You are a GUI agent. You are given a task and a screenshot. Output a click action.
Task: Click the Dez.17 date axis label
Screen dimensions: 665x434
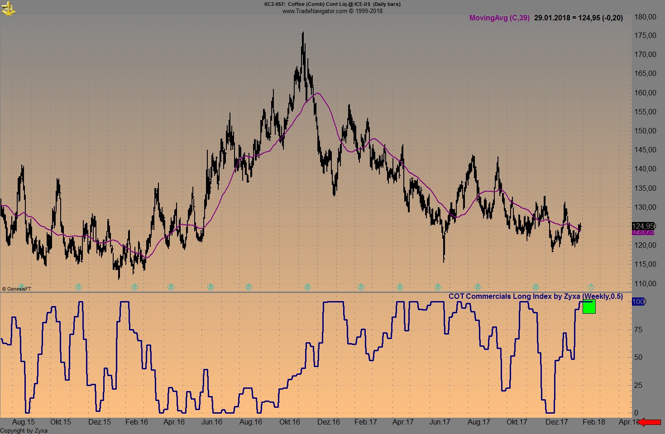[557, 422]
